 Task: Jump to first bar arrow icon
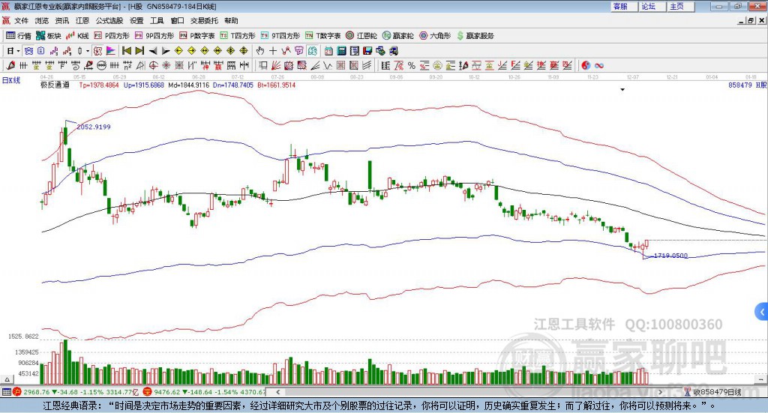[x=126, y=51]
